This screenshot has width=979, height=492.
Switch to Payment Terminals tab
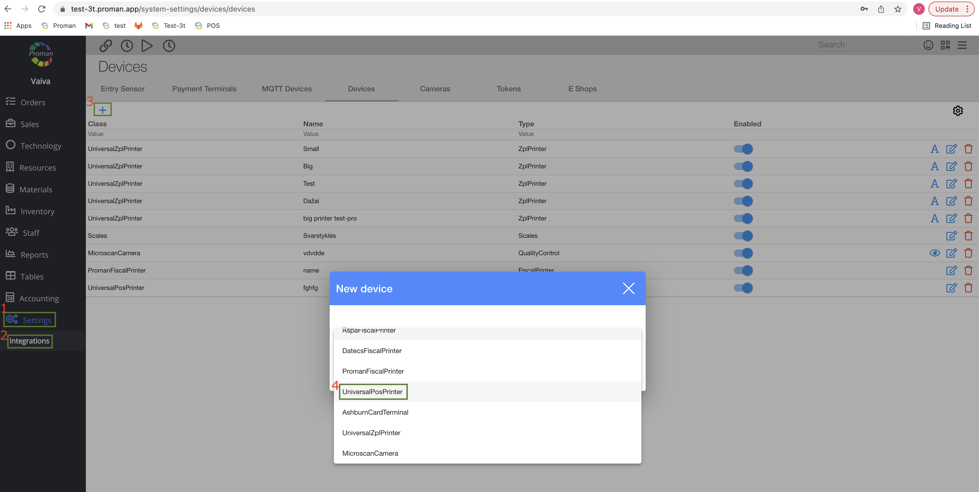(204, 89)
